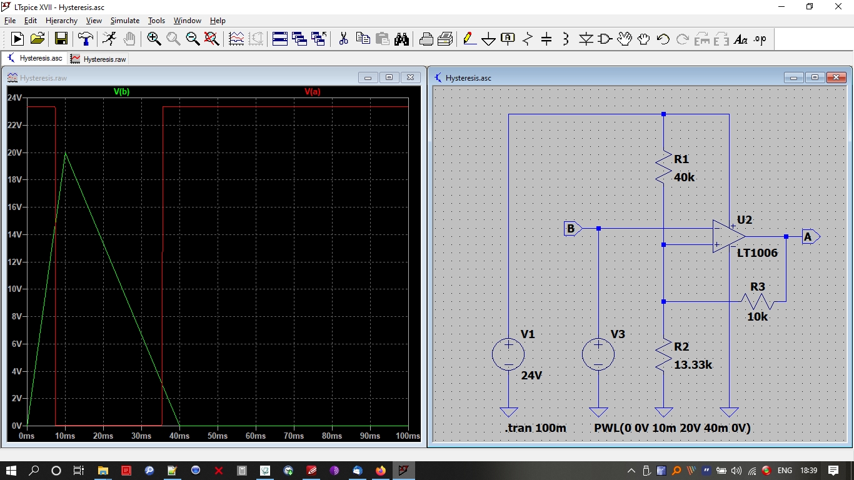
Task: Open the Window menu
Action: point(188,21)
